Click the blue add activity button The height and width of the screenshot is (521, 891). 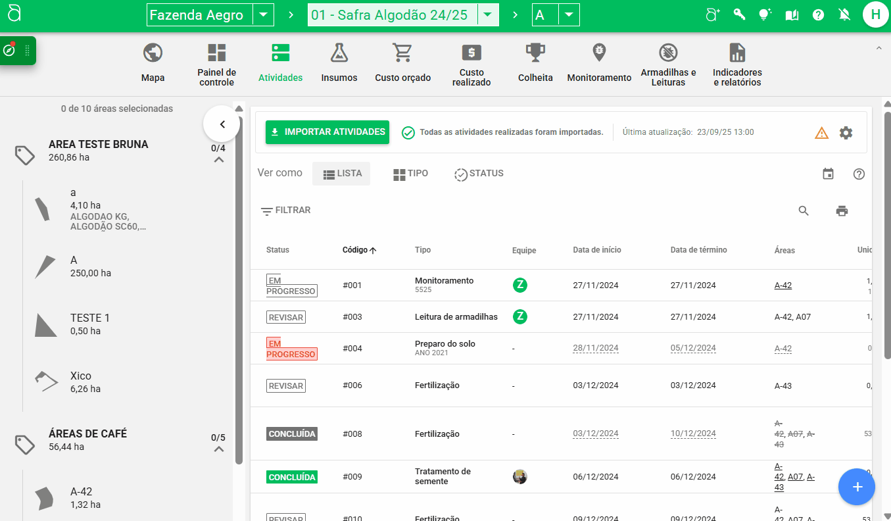click(857, 487)
